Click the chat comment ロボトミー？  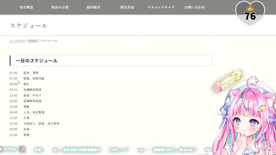119,150
